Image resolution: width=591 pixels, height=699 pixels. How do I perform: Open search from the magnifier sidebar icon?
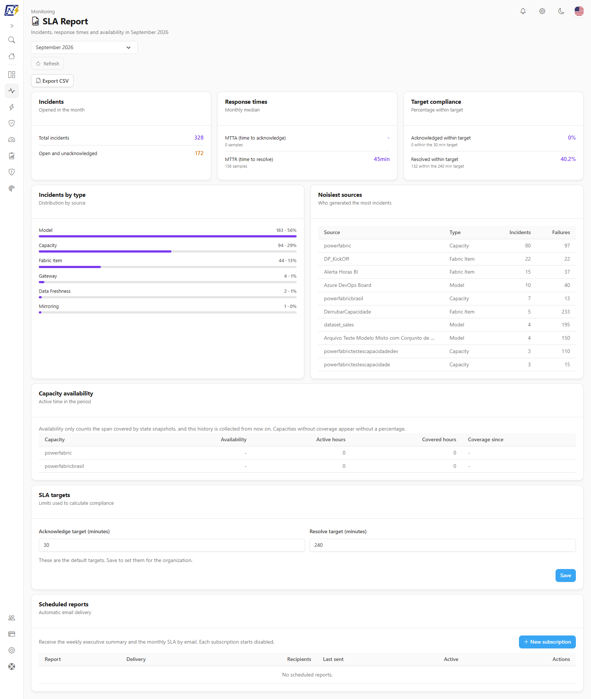[12, 40]
